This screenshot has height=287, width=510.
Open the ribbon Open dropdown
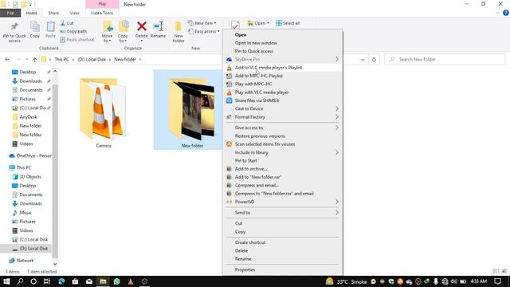click(258, 23)
